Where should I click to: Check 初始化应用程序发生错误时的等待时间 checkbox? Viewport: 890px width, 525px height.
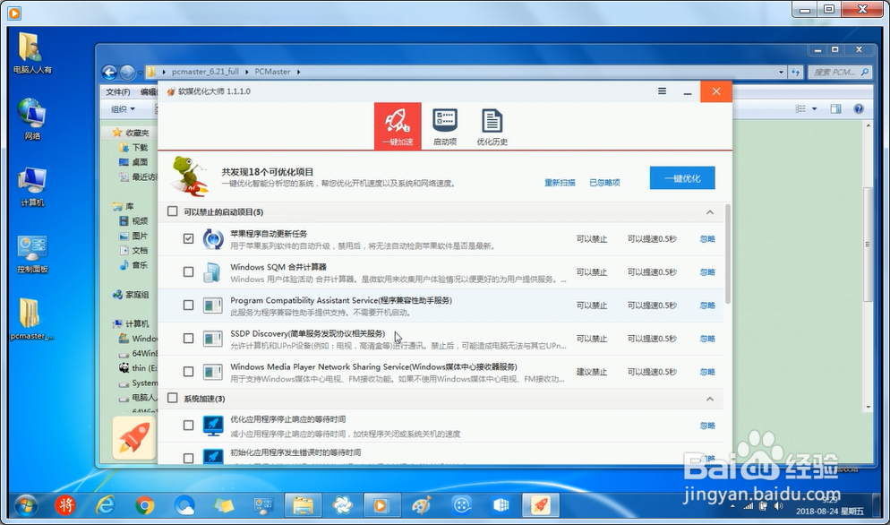point(188,458)
